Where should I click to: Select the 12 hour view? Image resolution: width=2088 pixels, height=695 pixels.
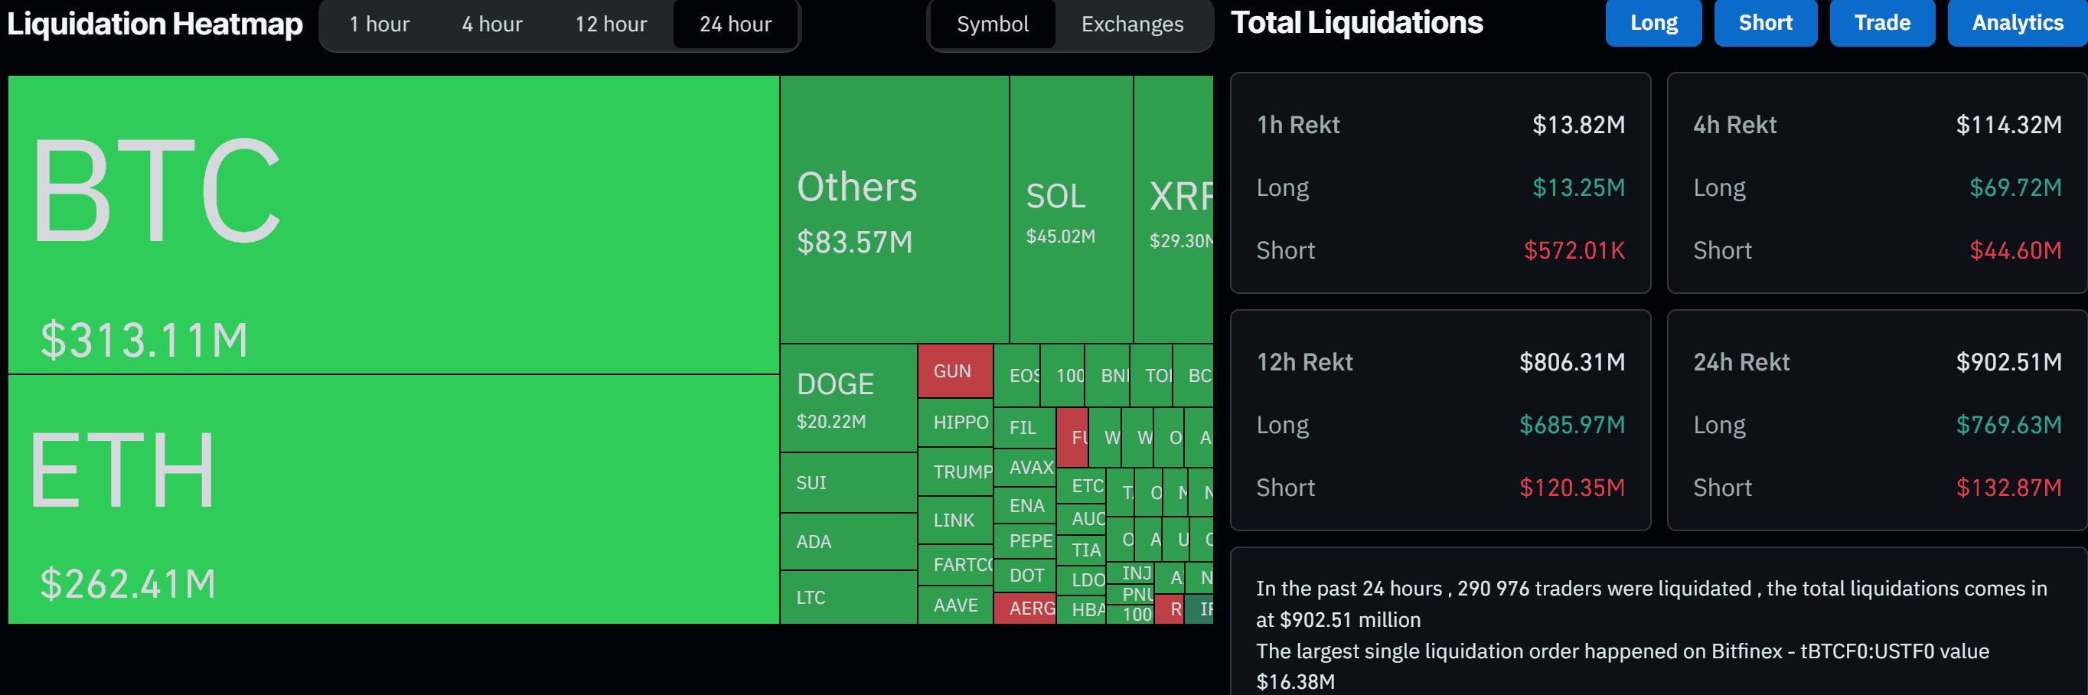608,24
